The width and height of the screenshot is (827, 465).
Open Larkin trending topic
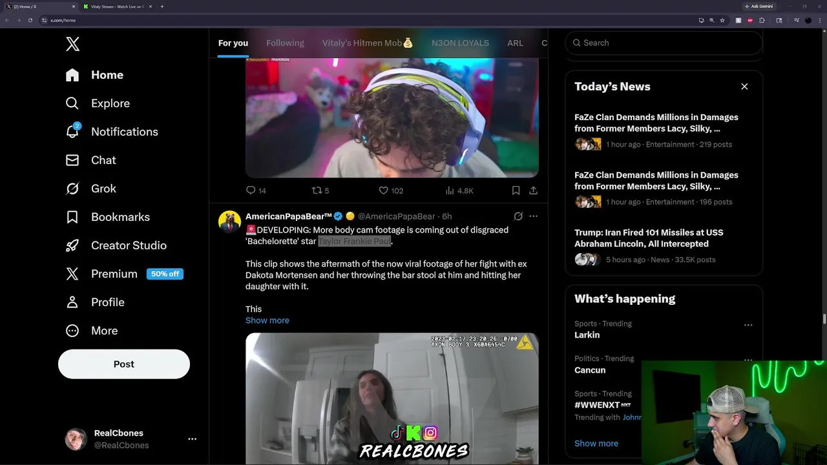[x=587, y=335]
